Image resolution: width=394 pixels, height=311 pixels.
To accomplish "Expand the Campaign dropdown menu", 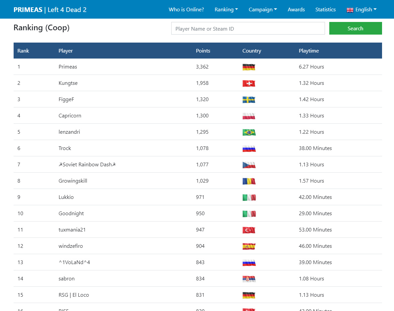I will [263, 10].
